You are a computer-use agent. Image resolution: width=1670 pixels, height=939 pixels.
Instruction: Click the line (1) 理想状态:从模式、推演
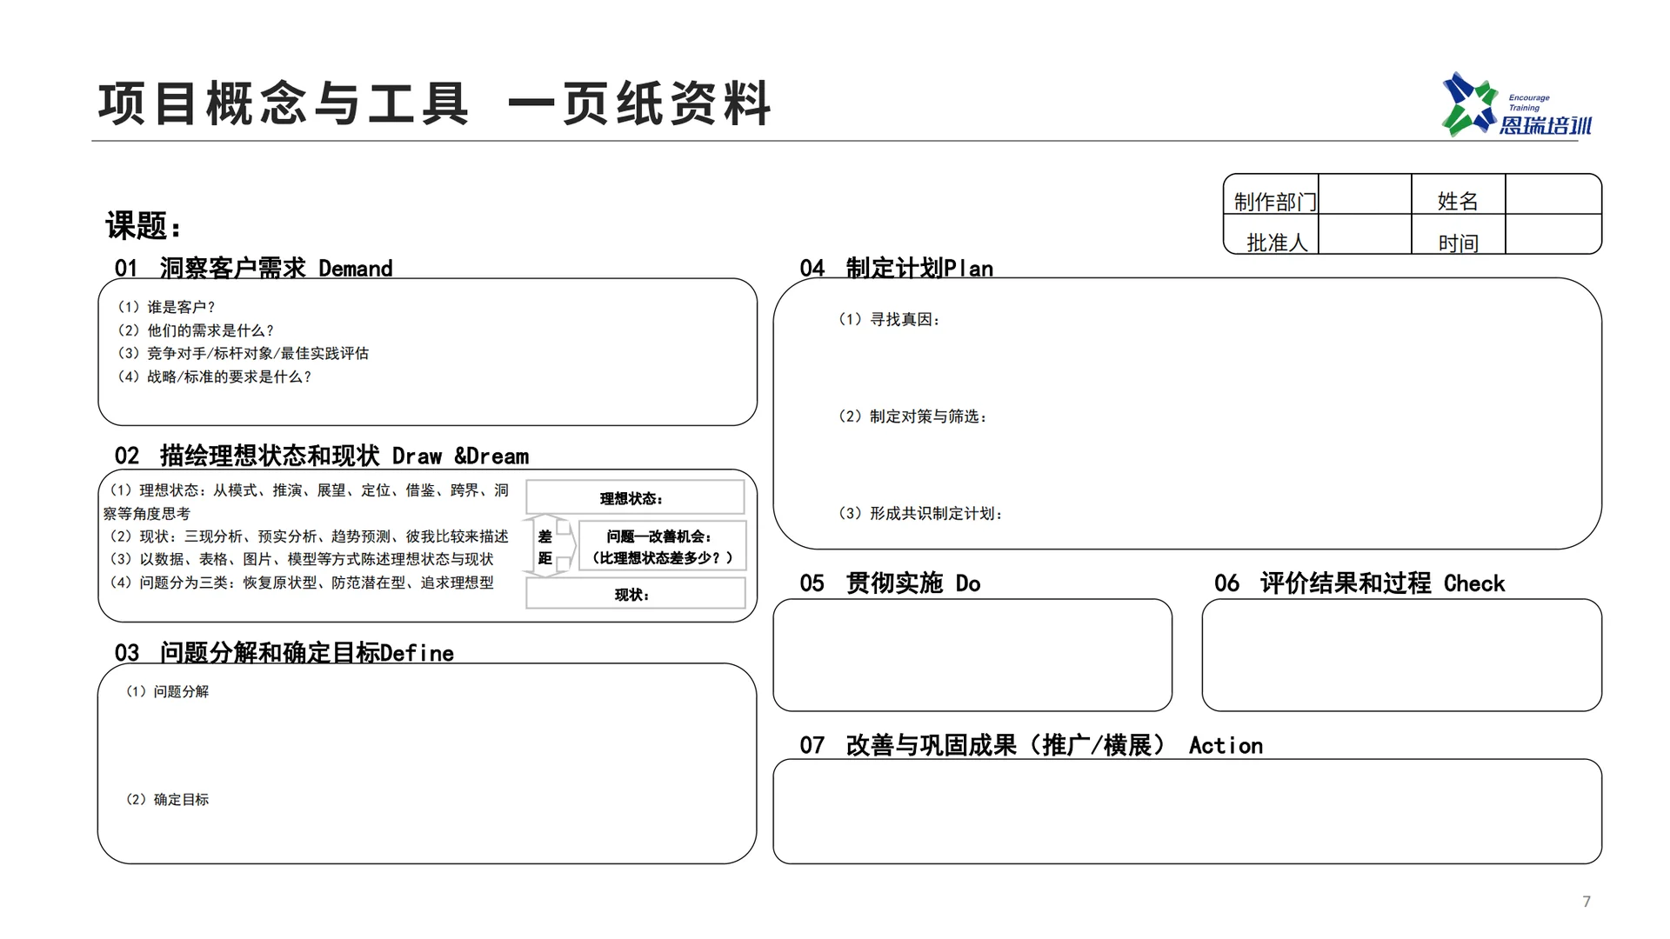pyautogui.click(x=306, y=502)
